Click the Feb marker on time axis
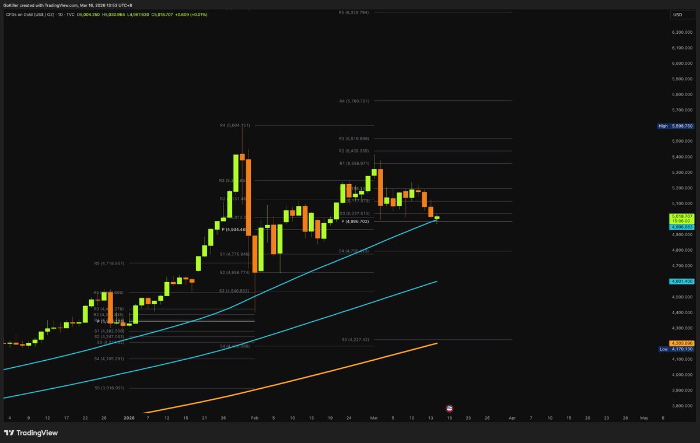The image size is (700, 443). coord(254,418)
